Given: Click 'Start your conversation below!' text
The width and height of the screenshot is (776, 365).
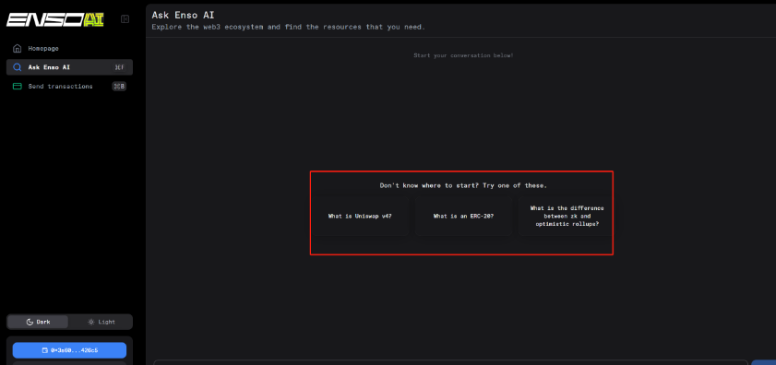Looking at the screenshot, I should coord(463,55).
